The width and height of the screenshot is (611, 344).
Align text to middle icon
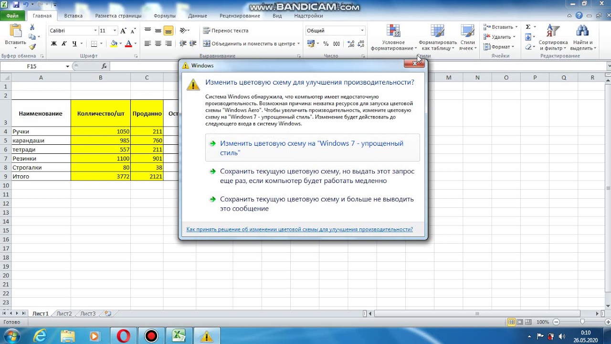(158, 31)
